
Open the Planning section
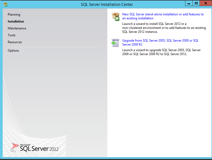tap(14, 15)
